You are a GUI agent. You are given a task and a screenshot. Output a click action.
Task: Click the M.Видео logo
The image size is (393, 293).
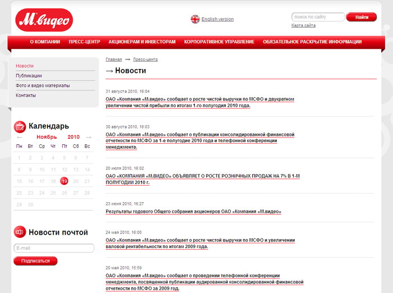point(44,20)
